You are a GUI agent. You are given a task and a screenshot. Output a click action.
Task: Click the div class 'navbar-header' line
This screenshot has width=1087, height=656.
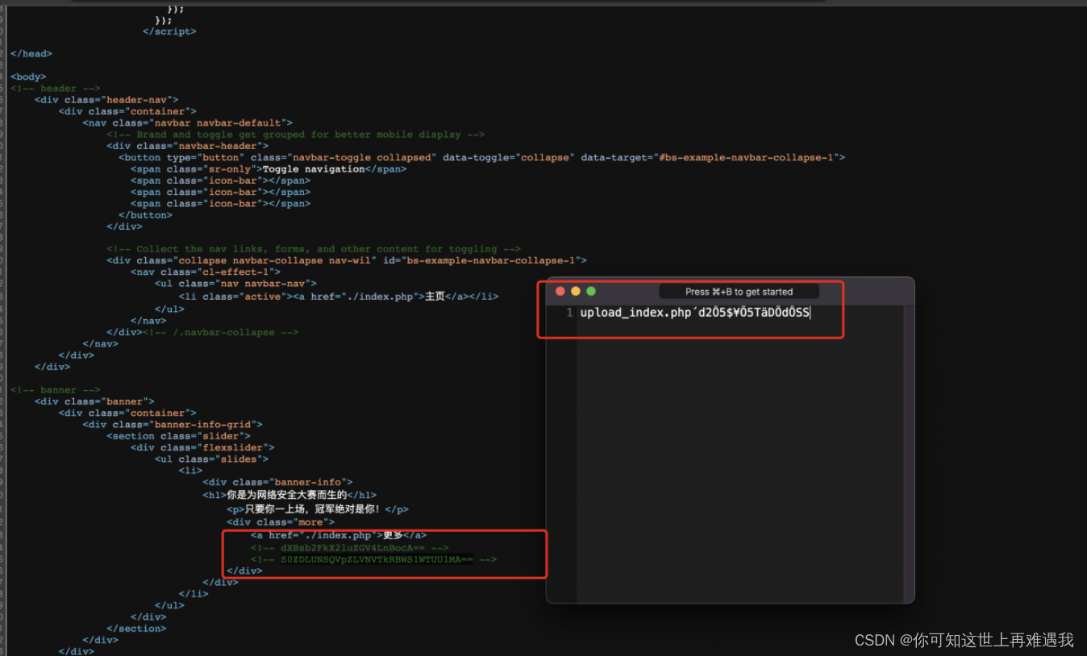point(187,146)
